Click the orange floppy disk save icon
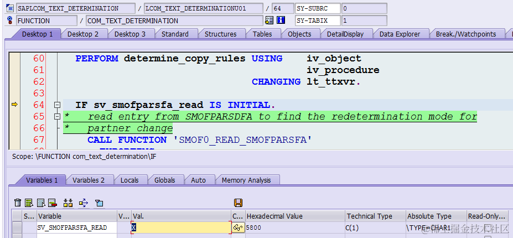This screenshot has width=513, height=238. [x=238, y=203]
